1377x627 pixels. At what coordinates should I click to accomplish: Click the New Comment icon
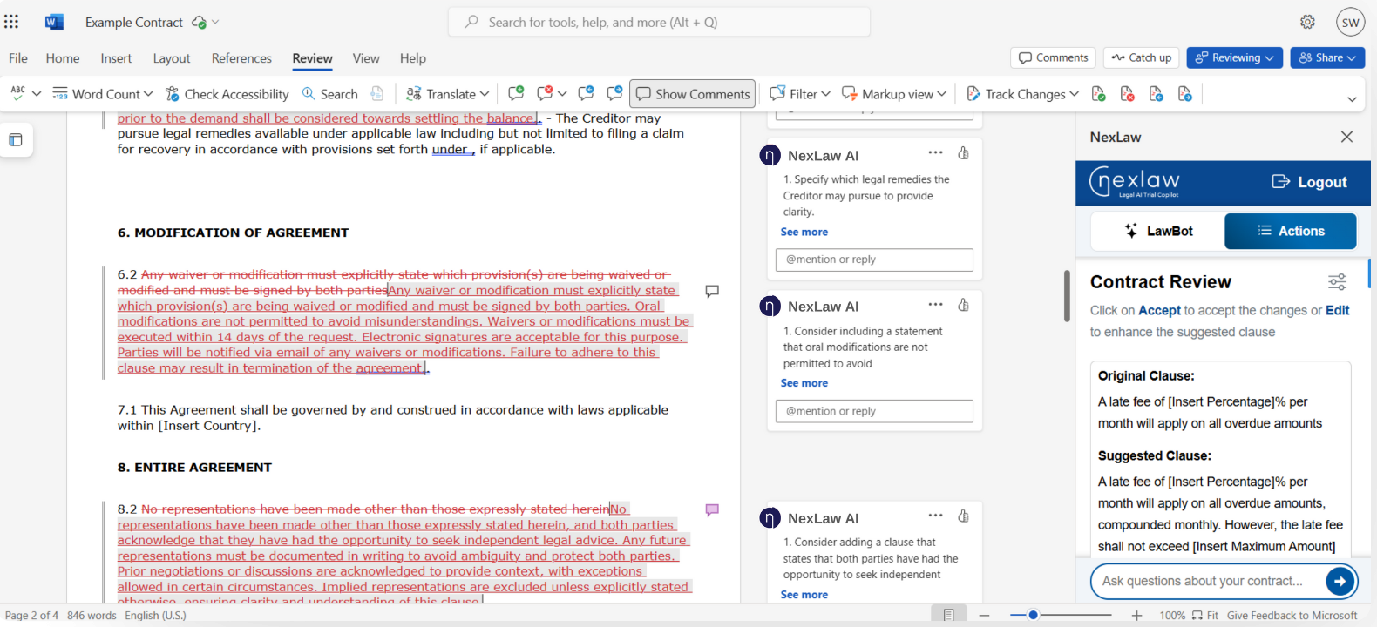tap(516, 93)
